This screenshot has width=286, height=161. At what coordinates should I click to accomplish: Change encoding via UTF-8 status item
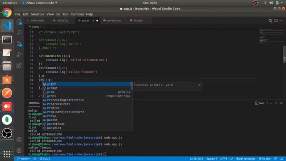click(223, 159)
